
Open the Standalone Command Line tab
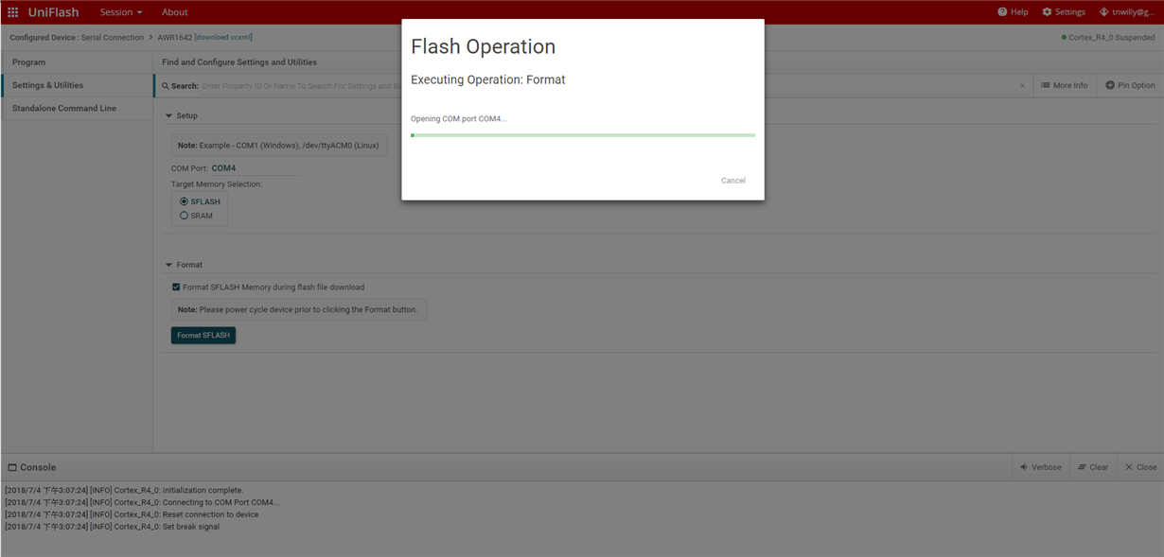coord(77,108)
